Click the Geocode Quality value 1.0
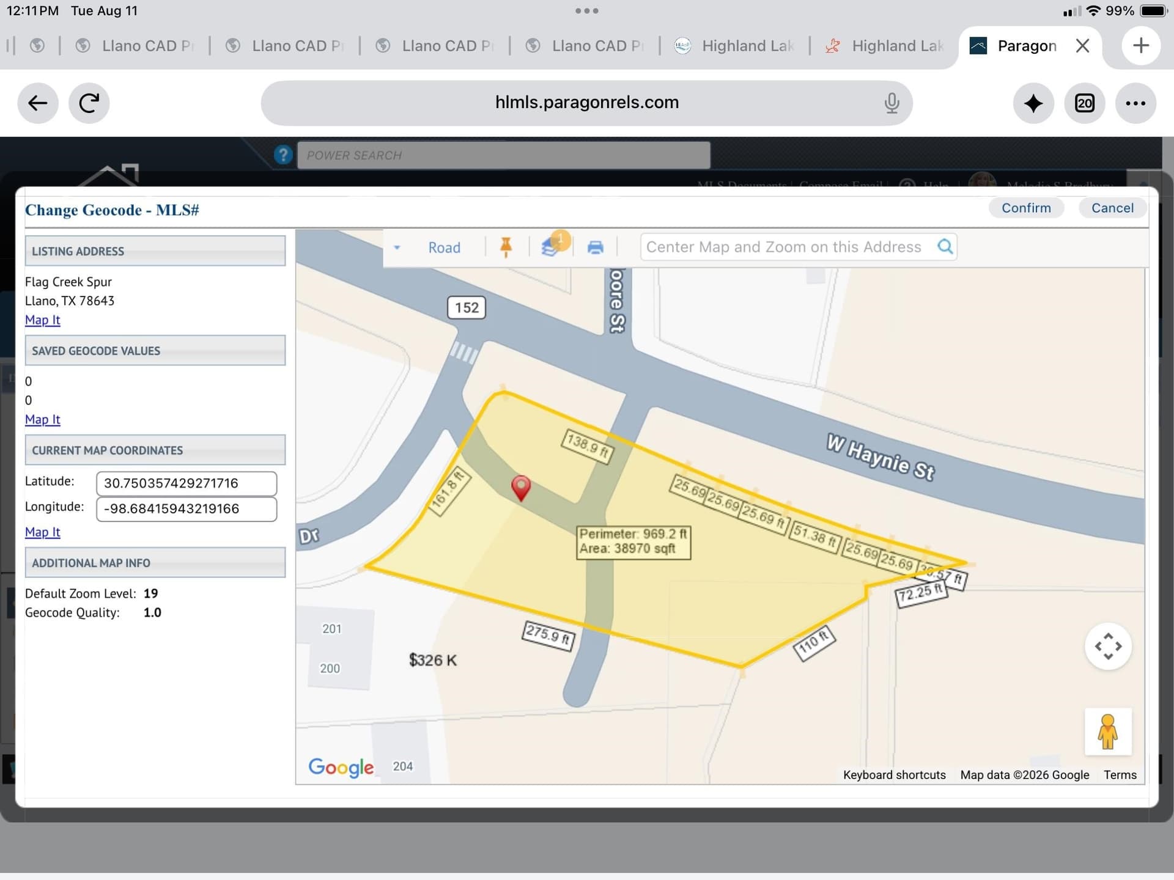This screenshot has height=880, width=1174. 152,612
